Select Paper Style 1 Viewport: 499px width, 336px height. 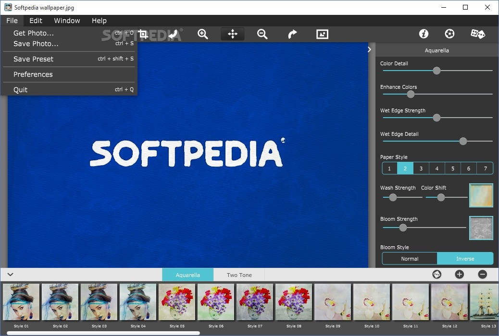[389, 168]
